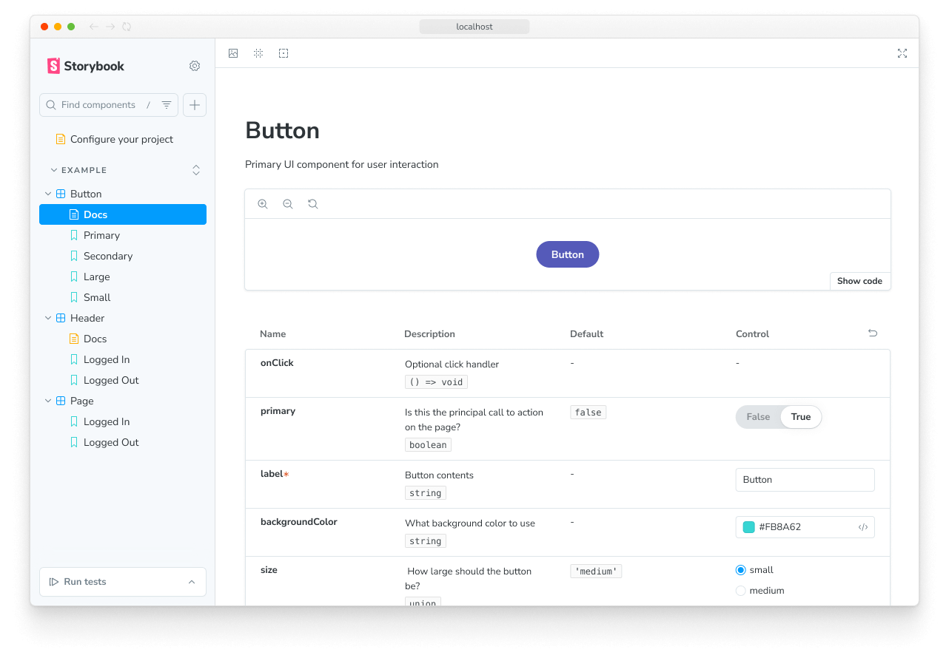Apply a grid to the preview
This screenshot has width=949, height=658.
tap(258, 52)
